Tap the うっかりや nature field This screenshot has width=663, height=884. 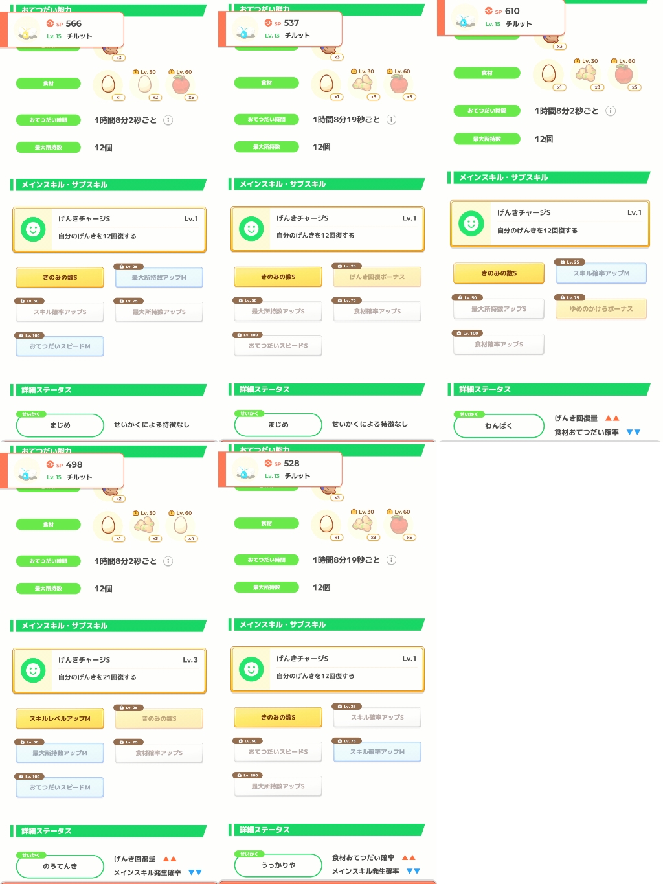click(278, 865)
